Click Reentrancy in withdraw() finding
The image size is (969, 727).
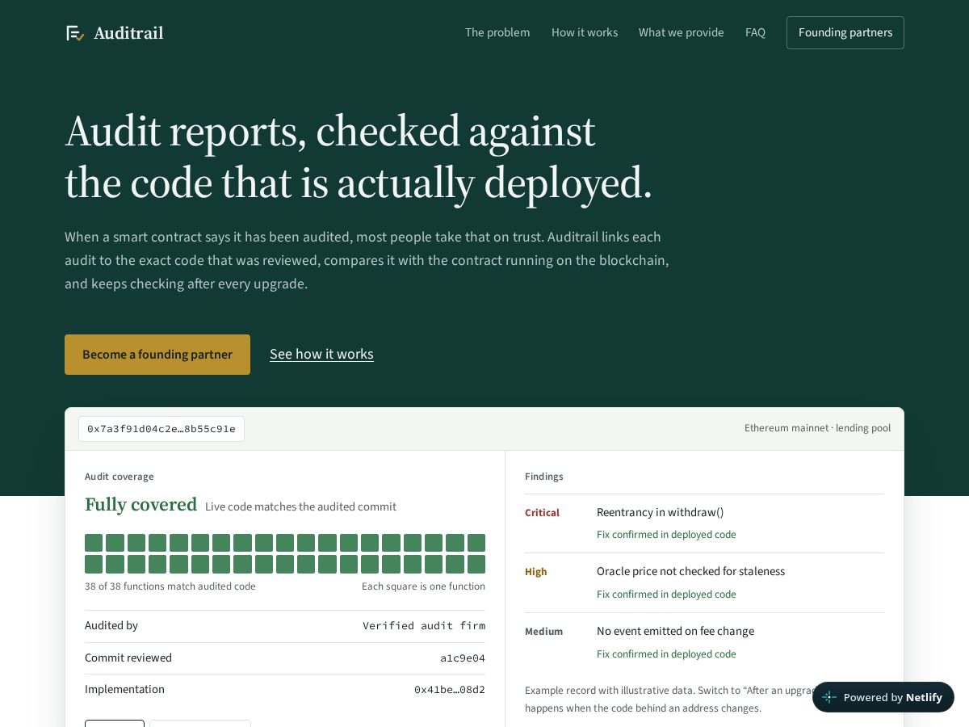pyautogui.click(x=661, y=512)
